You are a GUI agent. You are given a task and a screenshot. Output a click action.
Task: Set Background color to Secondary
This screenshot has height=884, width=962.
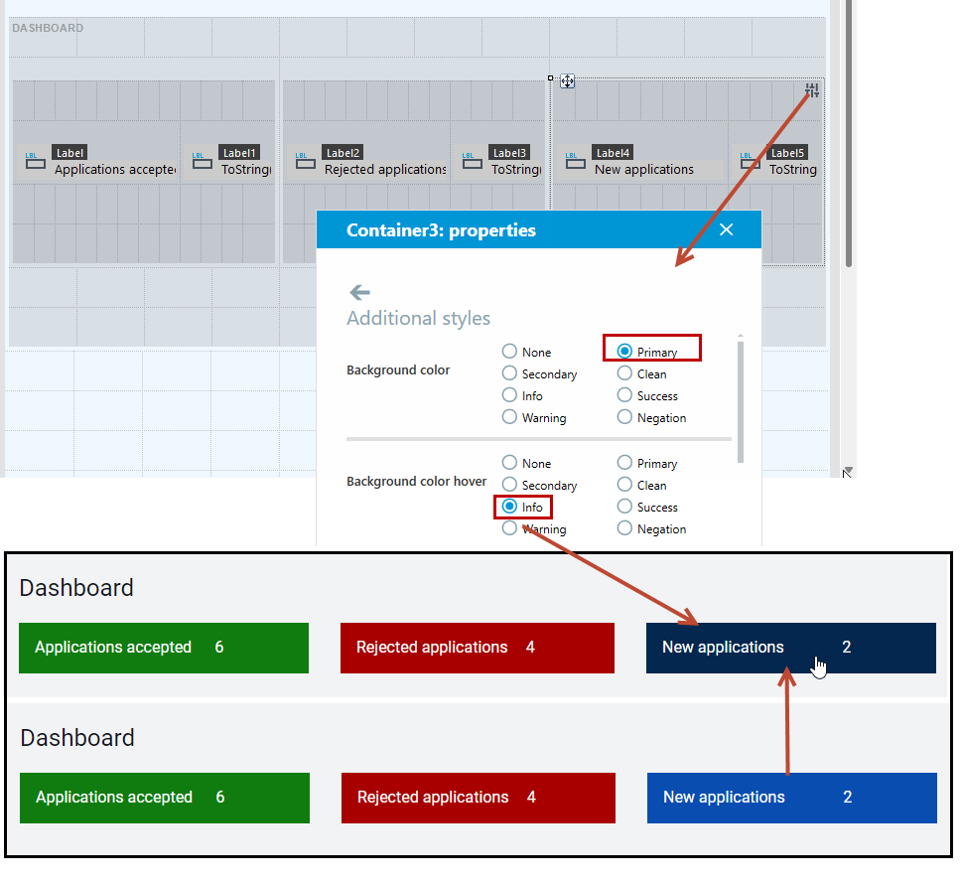click(x=509, y=373)
